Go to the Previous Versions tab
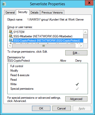This screenshot has width=95, height=115. (52, 13)
